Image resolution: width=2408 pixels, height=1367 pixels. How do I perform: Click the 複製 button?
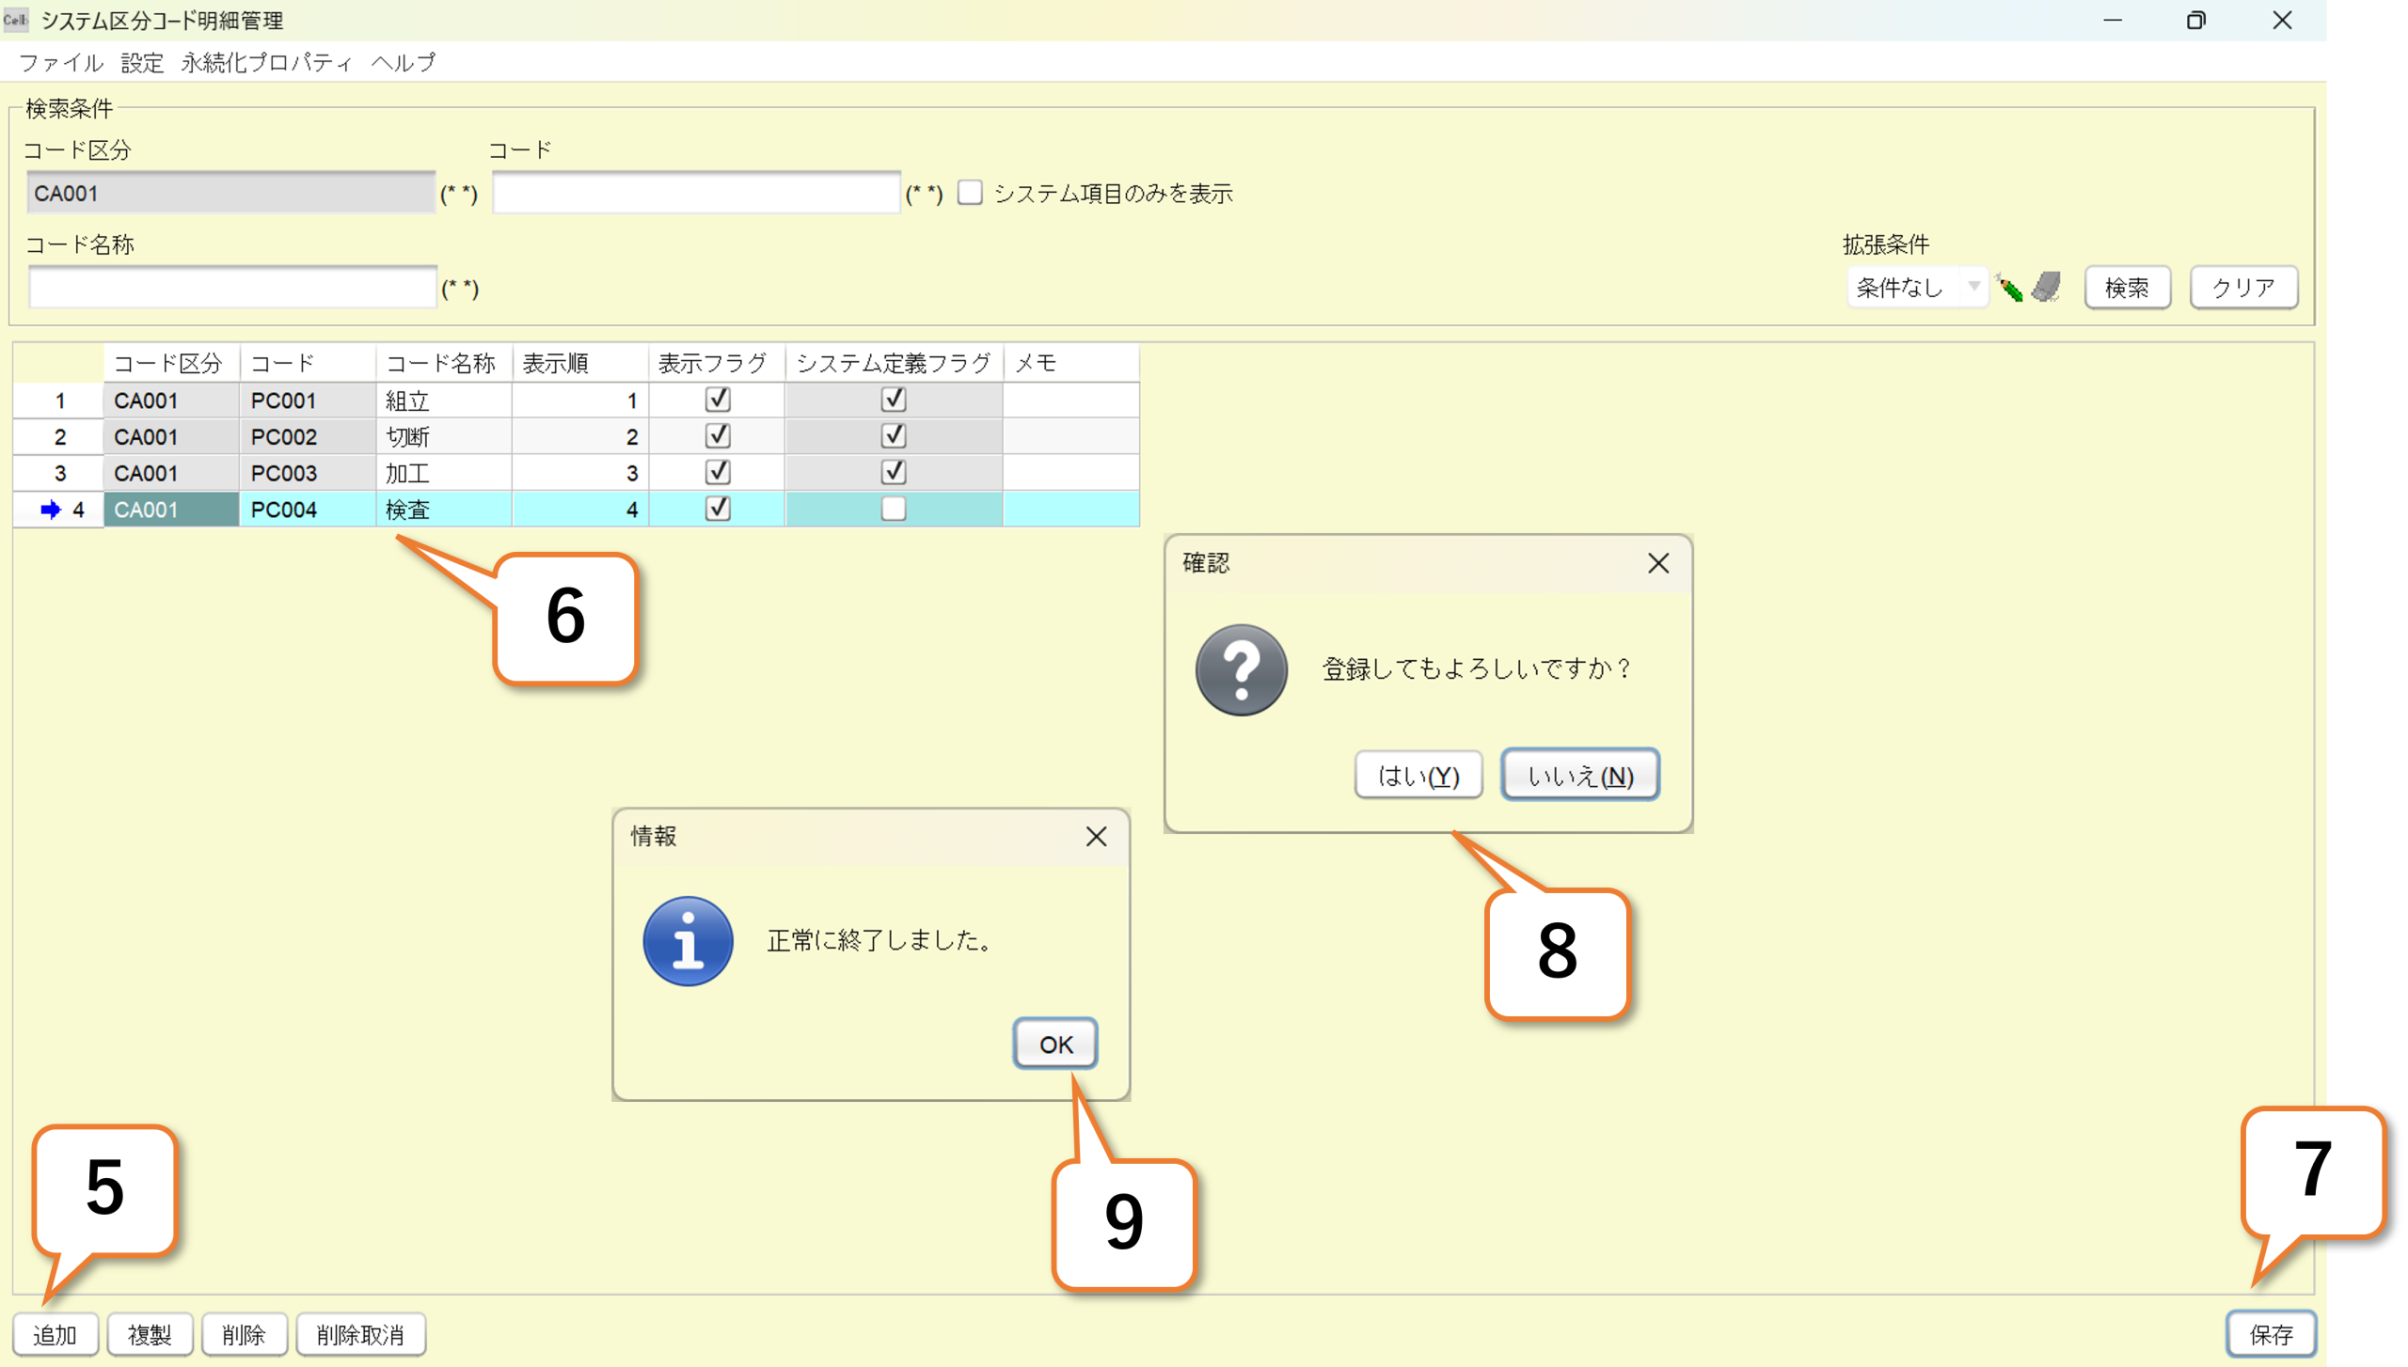150,1335
